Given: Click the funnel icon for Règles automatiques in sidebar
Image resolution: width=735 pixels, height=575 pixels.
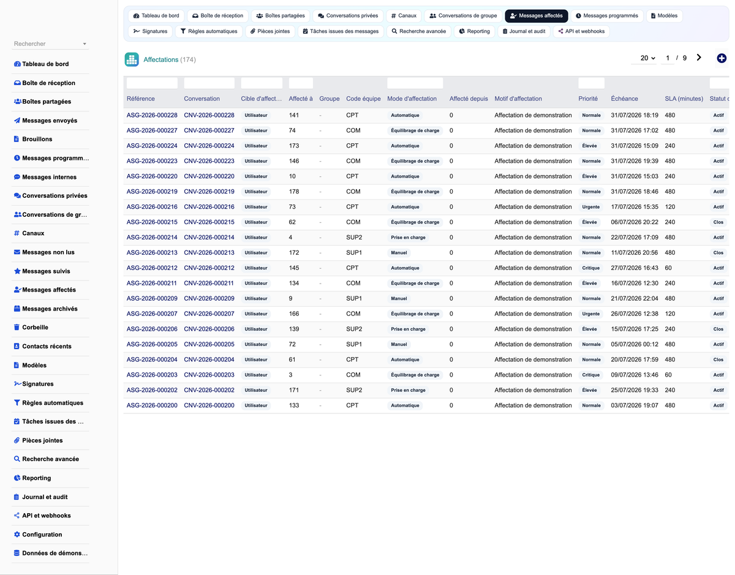Looking at the screenshot, I should pos(17,403).
